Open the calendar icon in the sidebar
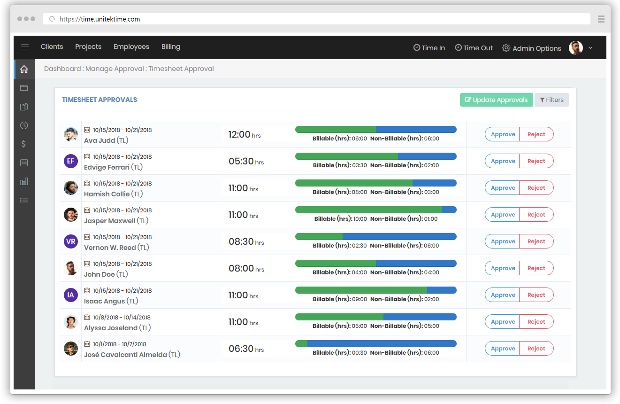The width and height of the screenshot is (620, 404). 24,163
